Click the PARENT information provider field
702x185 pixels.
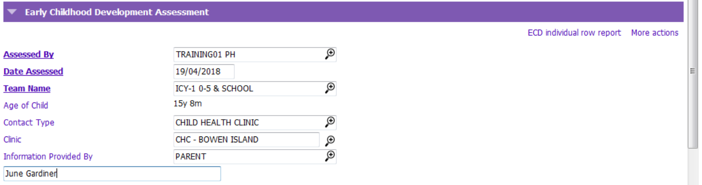click(247, 156)
